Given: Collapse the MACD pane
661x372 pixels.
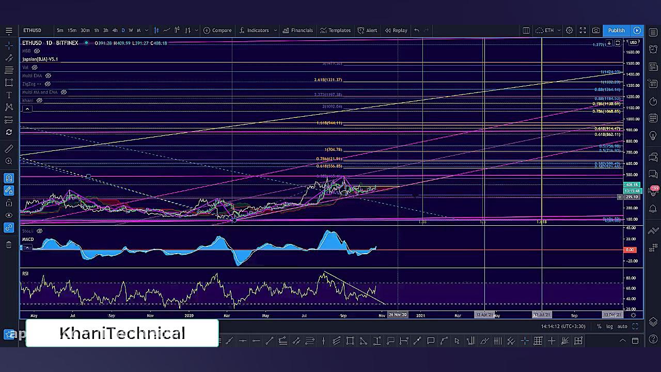Looking at the screenshot, I should click(27, 247).
